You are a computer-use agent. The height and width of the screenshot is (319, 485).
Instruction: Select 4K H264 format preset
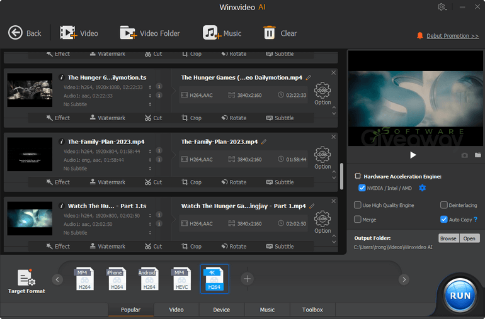tap(214, 279)
